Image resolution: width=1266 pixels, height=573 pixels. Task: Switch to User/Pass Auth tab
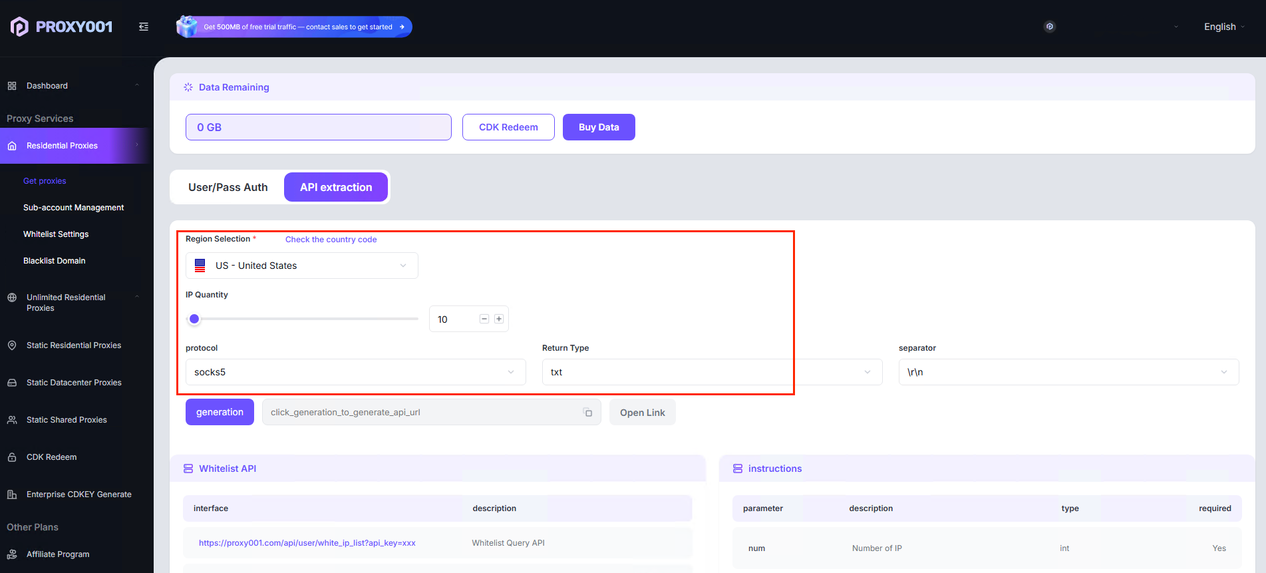[228, 187]
